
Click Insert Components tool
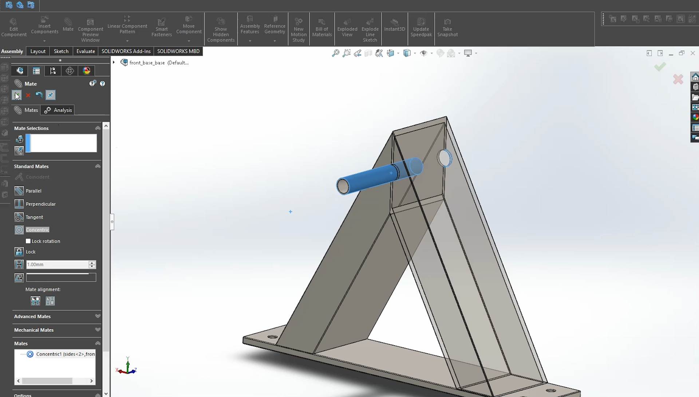tap(44, 25)
